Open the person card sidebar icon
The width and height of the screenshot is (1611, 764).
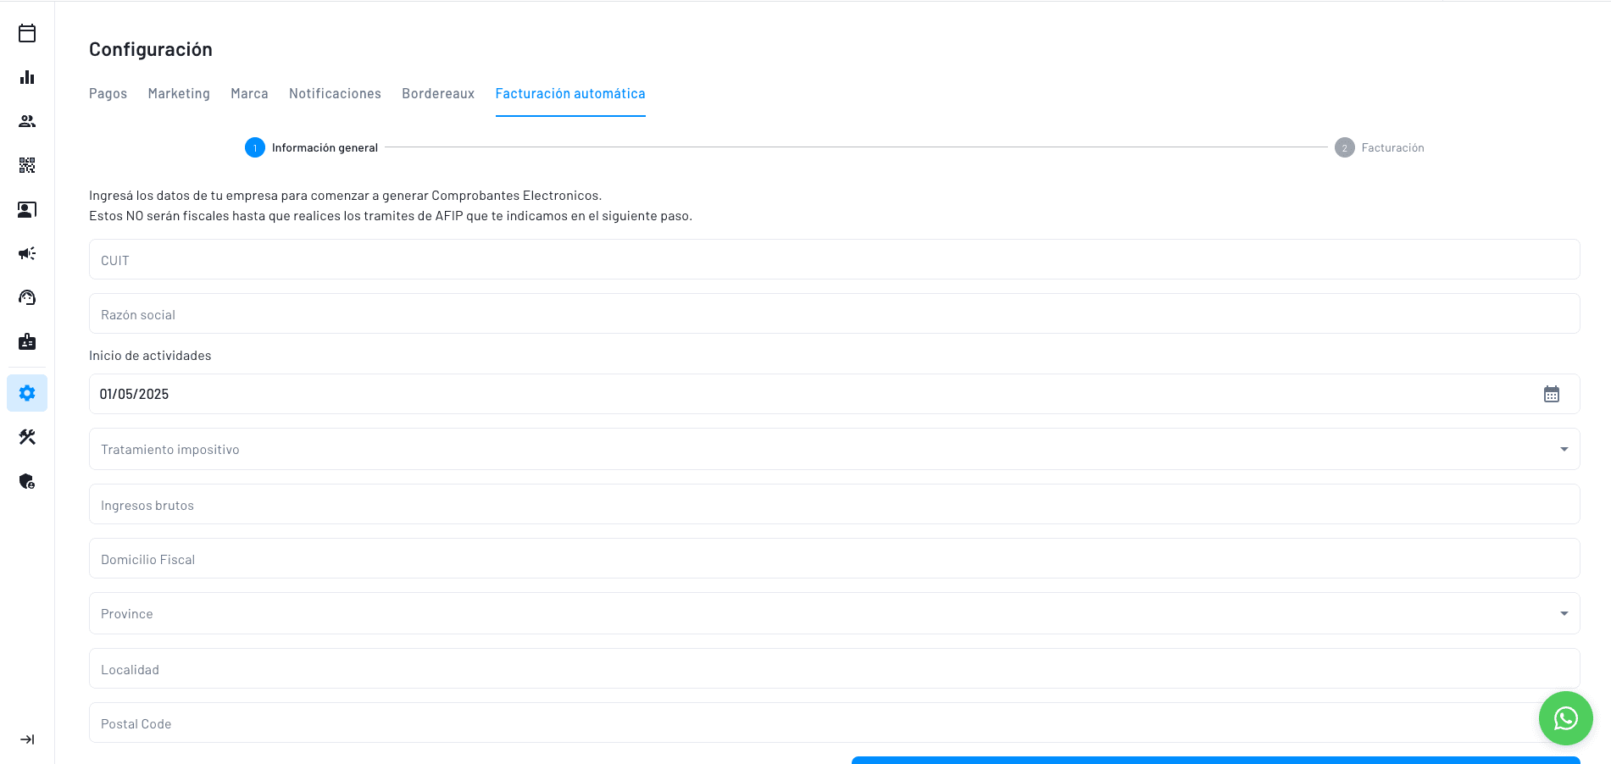(x=27, y=209)
